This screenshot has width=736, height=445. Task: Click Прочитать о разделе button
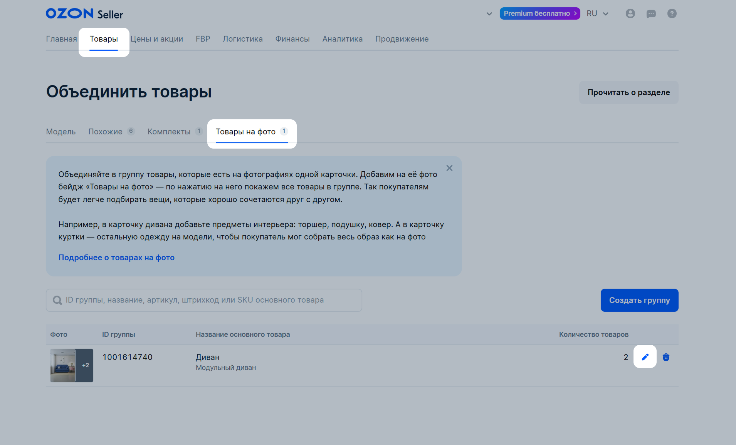[628, 92]
